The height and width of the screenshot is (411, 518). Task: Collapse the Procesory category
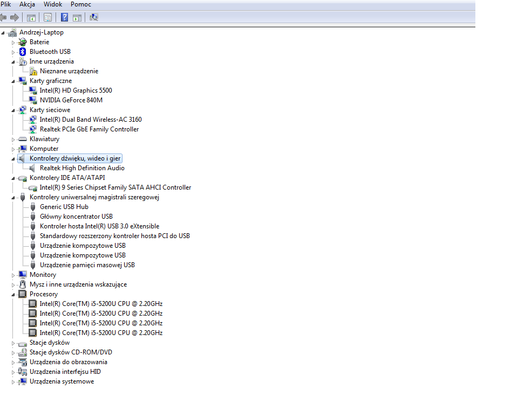click(x=13, y=295)
